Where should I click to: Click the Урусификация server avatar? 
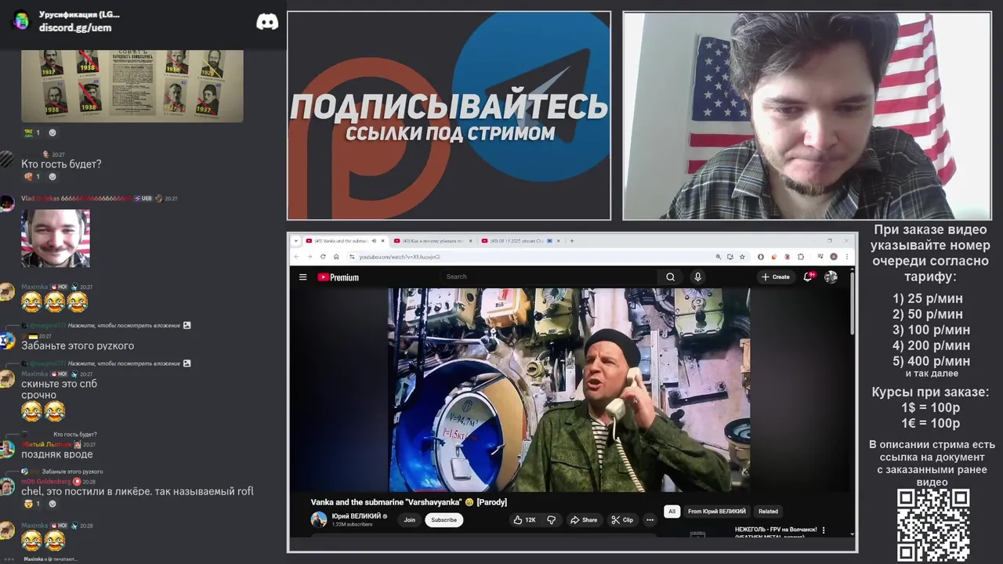coord(21,21)
